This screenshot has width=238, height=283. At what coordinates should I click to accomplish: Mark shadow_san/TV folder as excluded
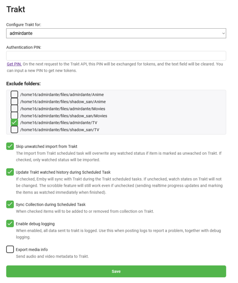click(x=14, y=130)
